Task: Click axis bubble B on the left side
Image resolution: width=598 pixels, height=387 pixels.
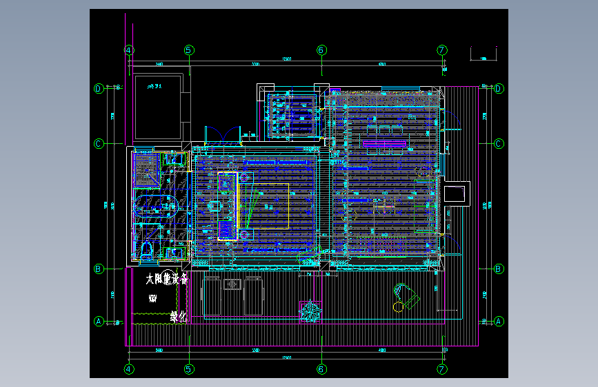Action: click(99, 269)
